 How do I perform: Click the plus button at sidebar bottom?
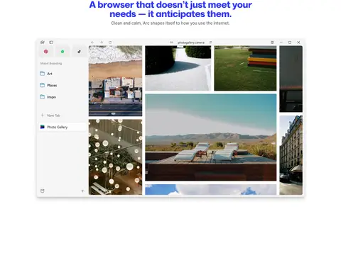coord(82,191)
